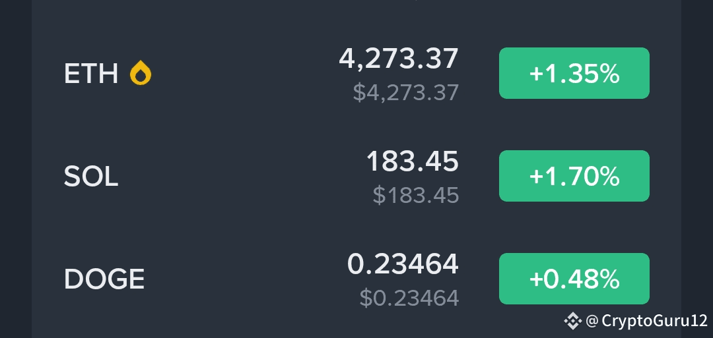This screenshot has height=338, width=713.
Task: Open the @CryptoGuru12 profile handle
Action: (x=646, y=321)
